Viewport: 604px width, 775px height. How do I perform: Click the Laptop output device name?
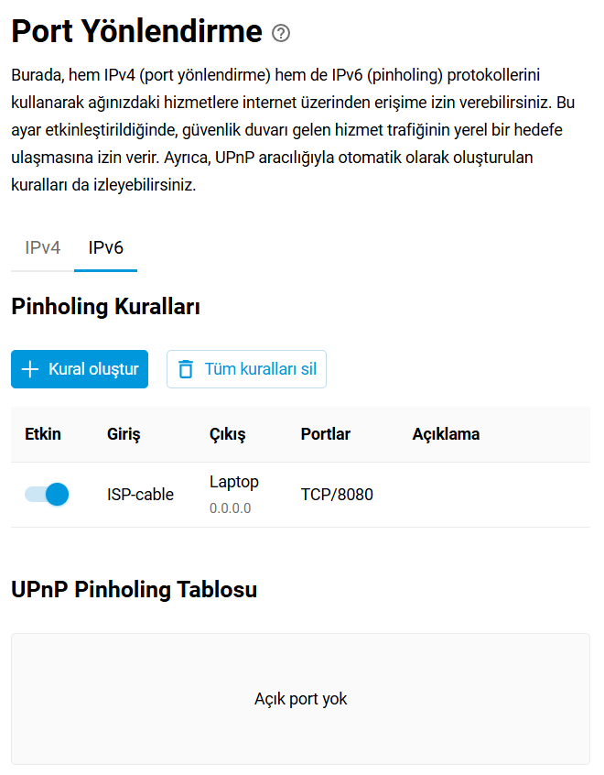coord(234,482)
